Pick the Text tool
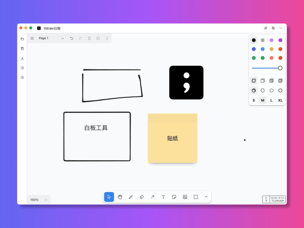Screen dimensions: 304x228 point(163,197)
